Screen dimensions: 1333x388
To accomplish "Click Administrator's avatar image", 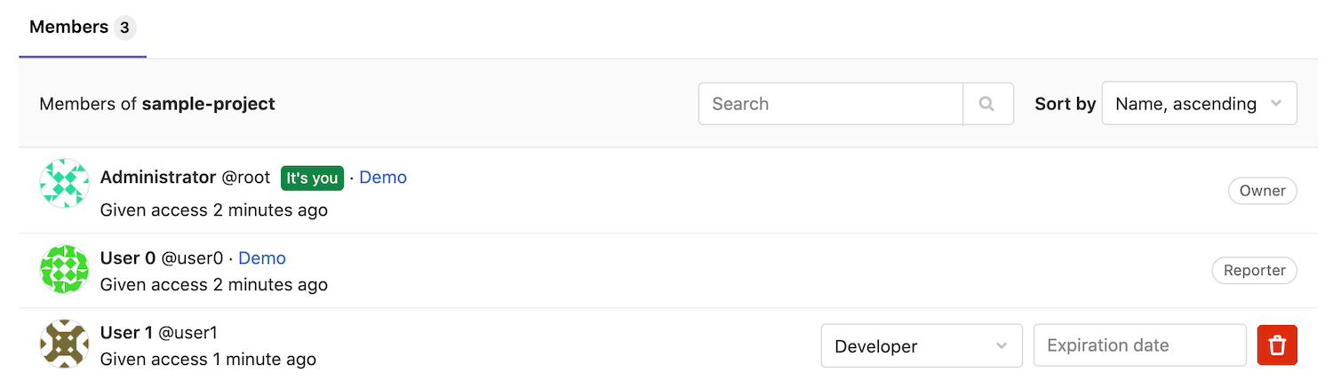I will click(65, 184).
